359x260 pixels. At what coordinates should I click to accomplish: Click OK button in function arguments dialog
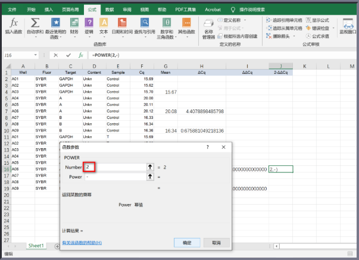coord(187,243)
